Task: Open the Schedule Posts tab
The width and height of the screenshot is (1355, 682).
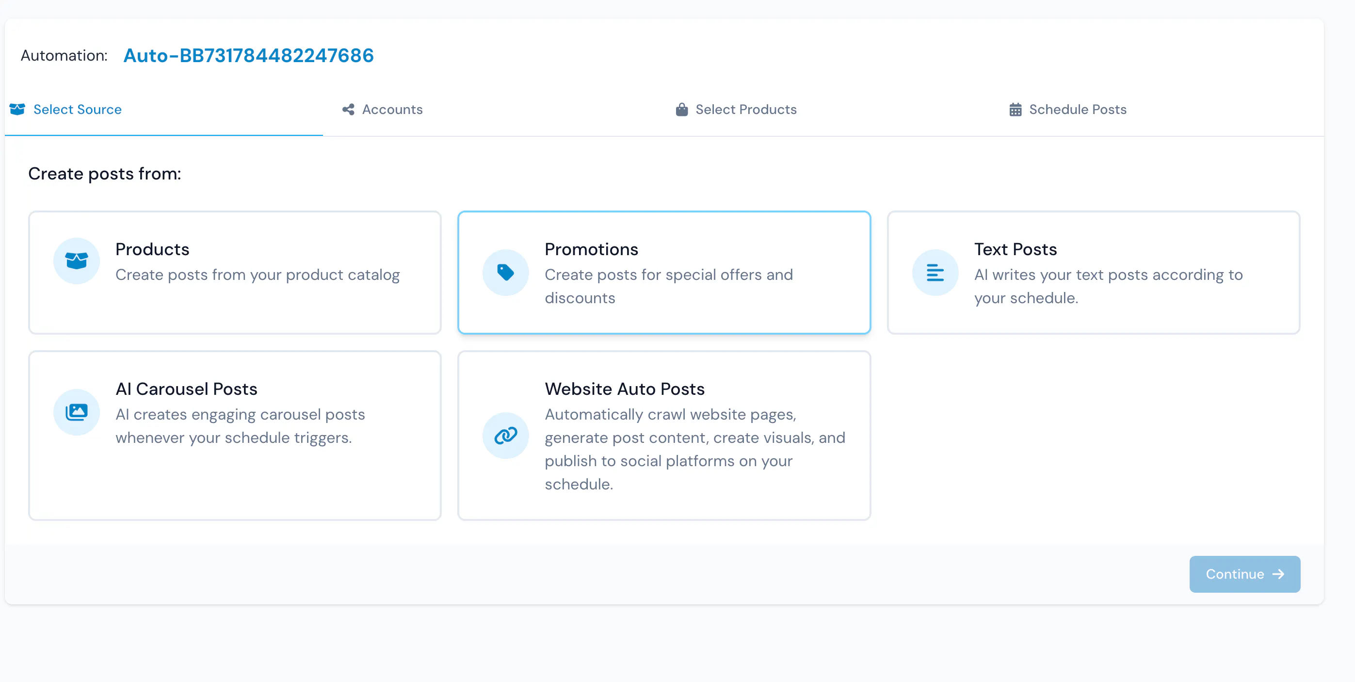Action: click(1068, 110)
